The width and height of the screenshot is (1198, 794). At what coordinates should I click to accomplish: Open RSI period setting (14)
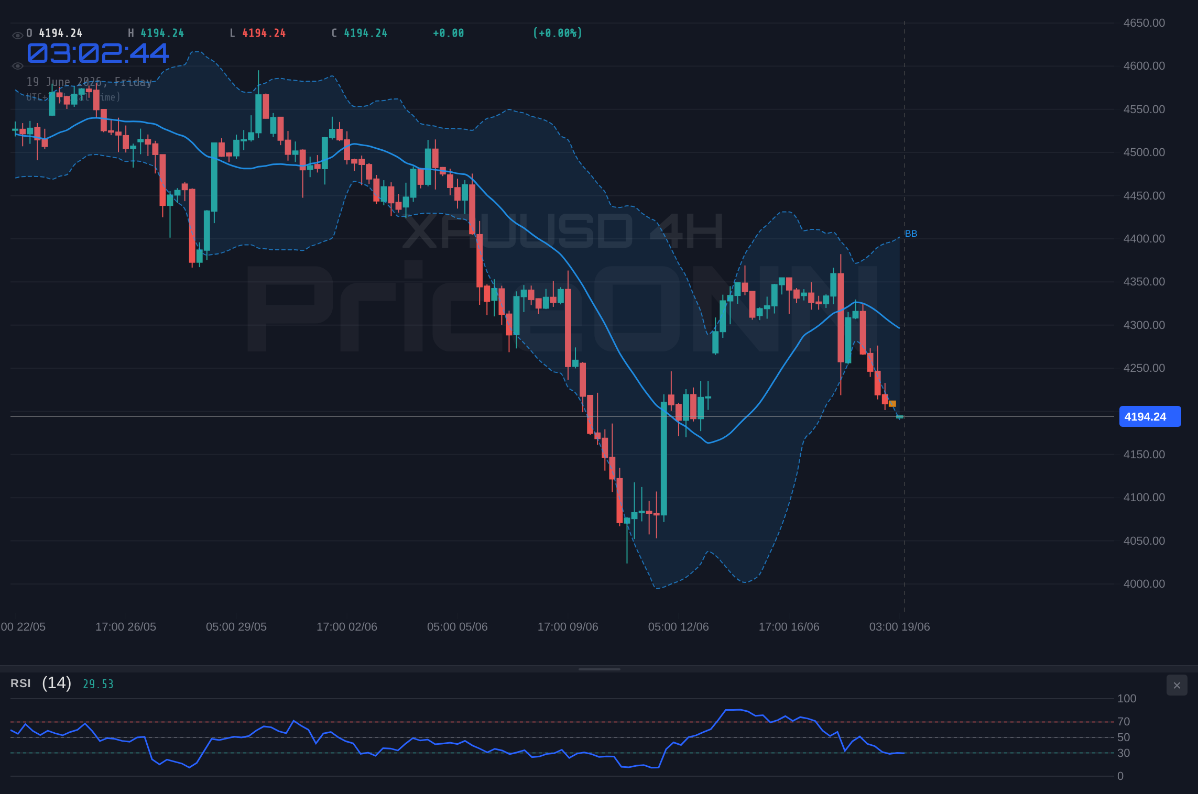click(x=57, y=683)
